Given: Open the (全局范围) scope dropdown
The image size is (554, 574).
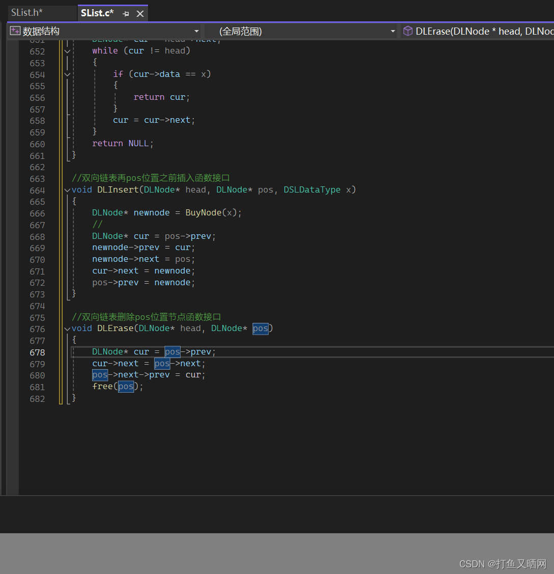Looking at the screenshot, I should (393, 32).
